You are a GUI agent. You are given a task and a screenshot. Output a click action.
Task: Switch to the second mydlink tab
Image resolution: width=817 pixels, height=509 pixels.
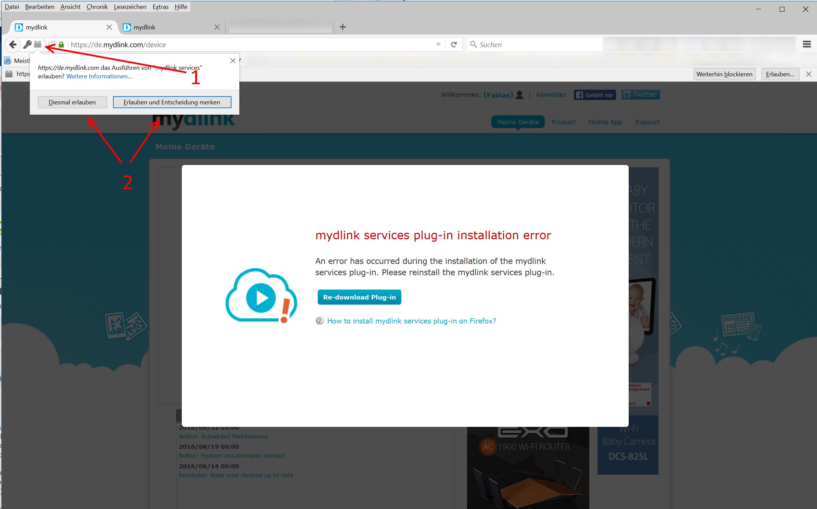[x=171, y=27]
